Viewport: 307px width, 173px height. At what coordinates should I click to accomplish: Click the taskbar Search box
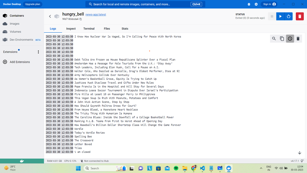[x=105, y=168]
